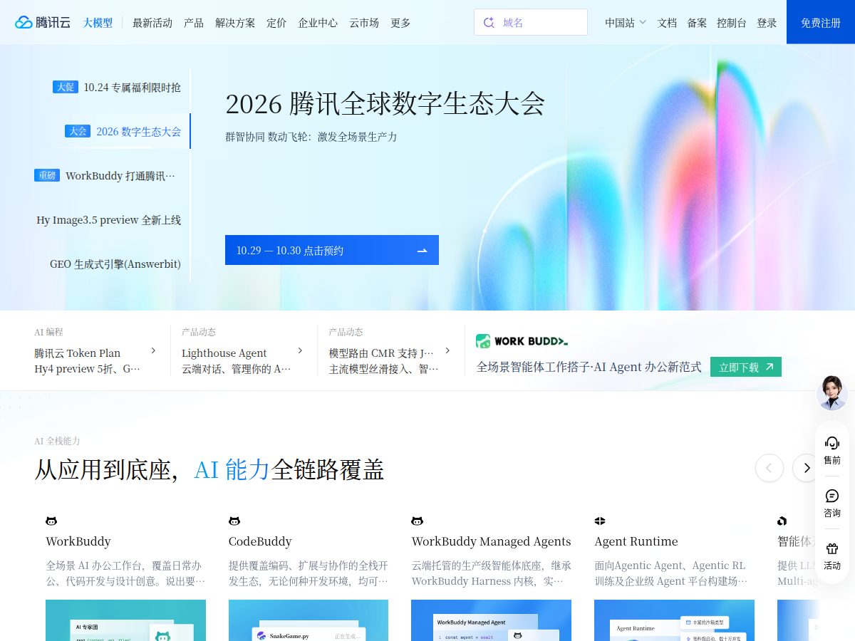Select the Hy Image3.5 preview banner tab
Screen dimensions: 855x641
coord(109,219)
